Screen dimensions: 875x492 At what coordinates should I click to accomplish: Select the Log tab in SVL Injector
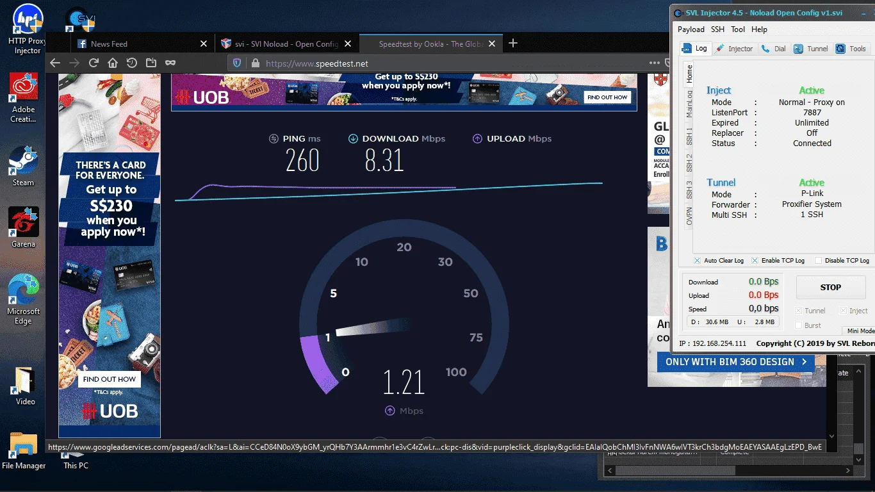tap(695, 49)
